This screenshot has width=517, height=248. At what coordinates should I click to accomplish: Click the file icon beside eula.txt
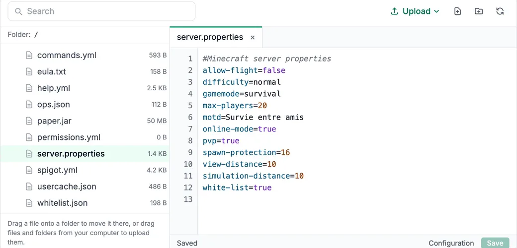29,72
